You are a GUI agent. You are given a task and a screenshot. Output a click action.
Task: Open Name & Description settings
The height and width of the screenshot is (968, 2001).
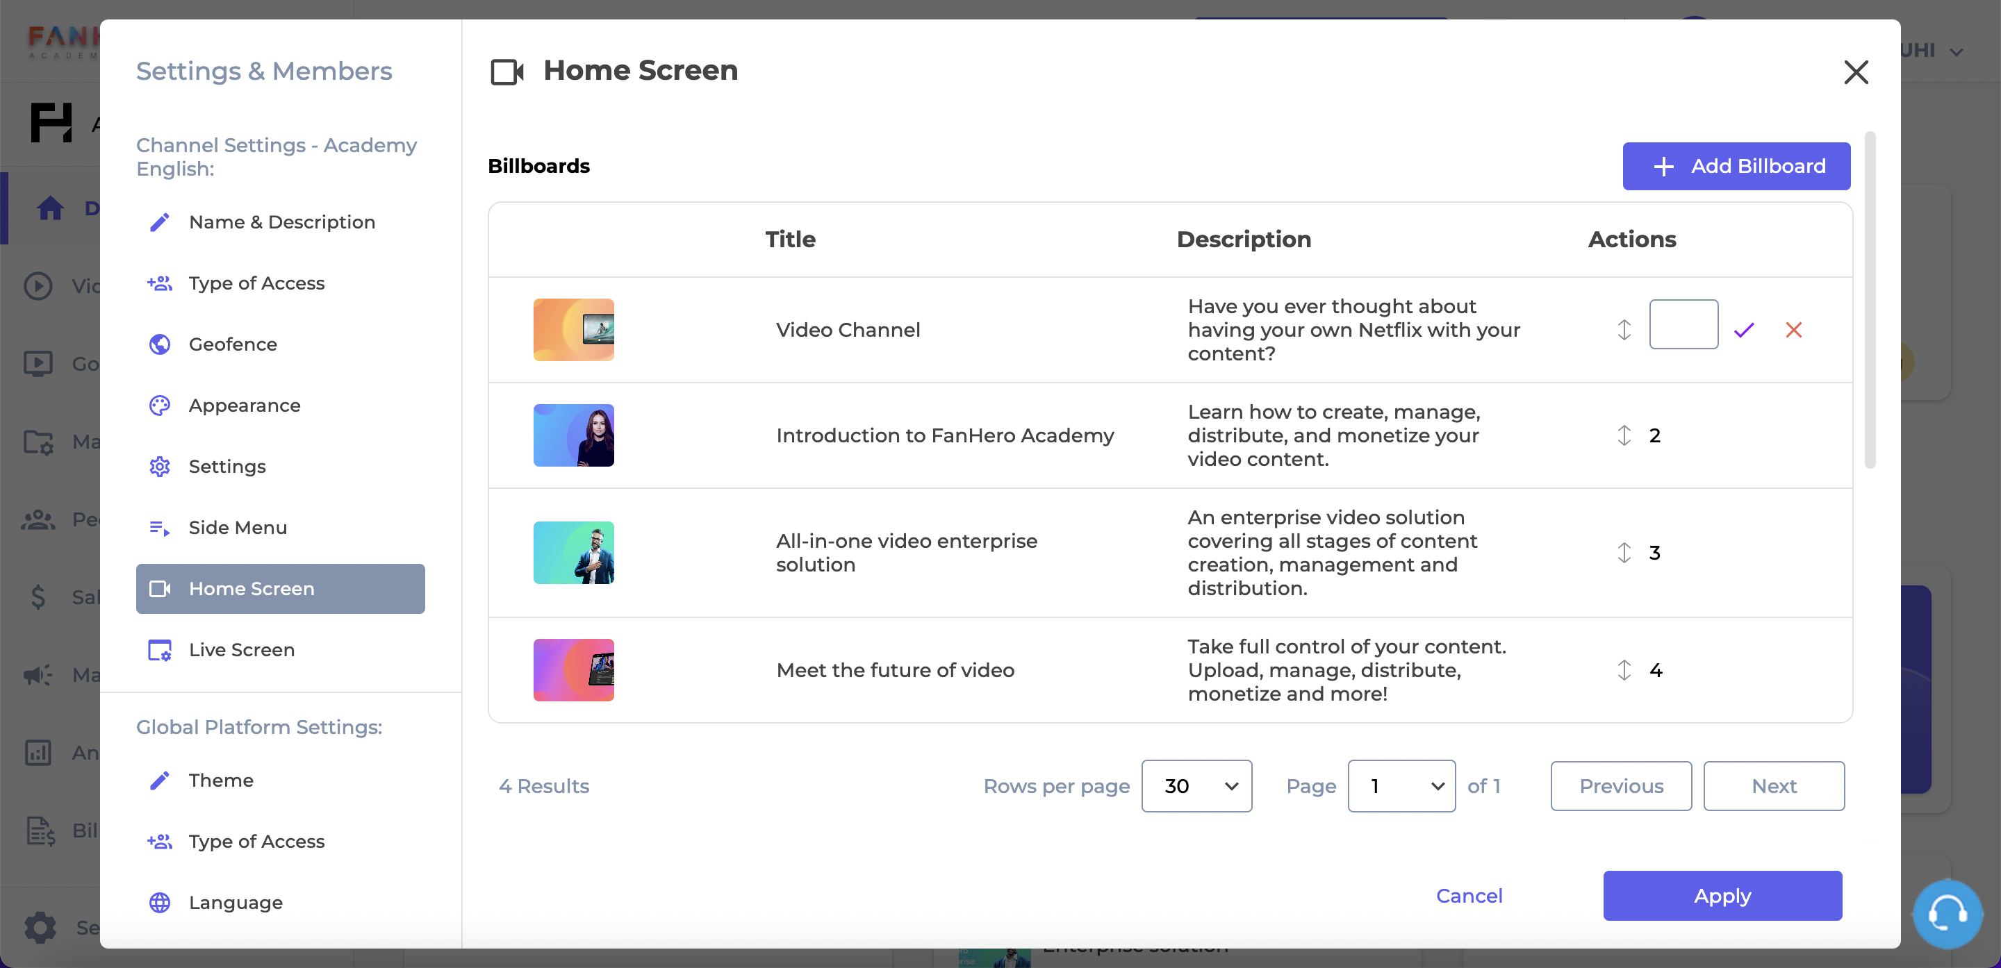pyautogui.click(x=281, y=222)
